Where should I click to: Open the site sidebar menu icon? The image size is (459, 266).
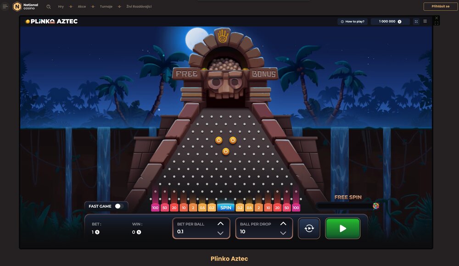pos(6,7)
